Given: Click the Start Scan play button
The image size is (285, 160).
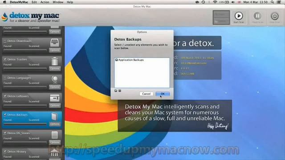Looking at the screenshot, I should click(239, 16).
